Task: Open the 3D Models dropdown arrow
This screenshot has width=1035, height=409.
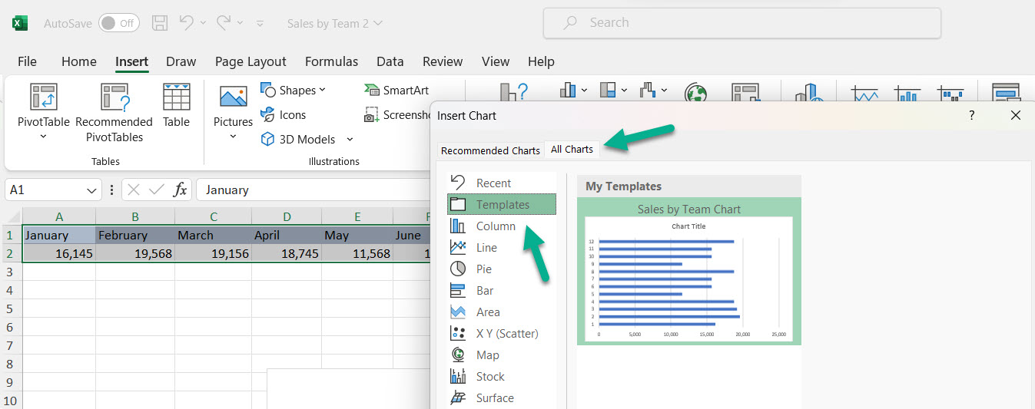Action: tap(350, 140)
